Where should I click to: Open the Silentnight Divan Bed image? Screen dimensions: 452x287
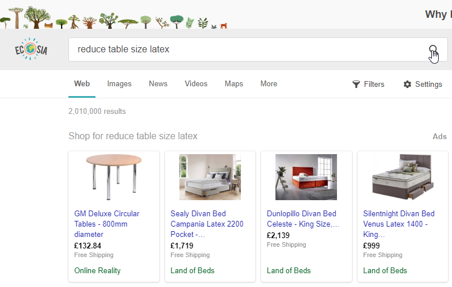[x=403, y=177]
